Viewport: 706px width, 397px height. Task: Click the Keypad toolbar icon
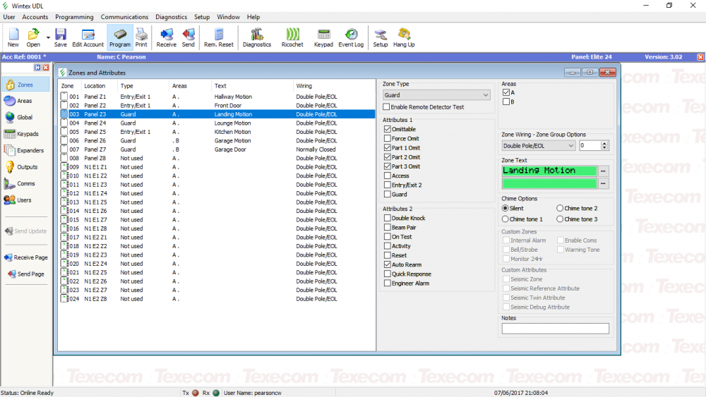pyautogui.click(x=323, y=37)
